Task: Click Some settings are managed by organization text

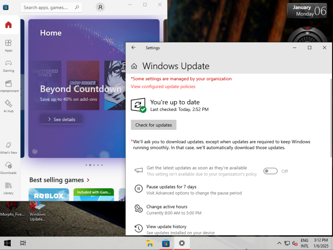Action: [x=181, y=79]
